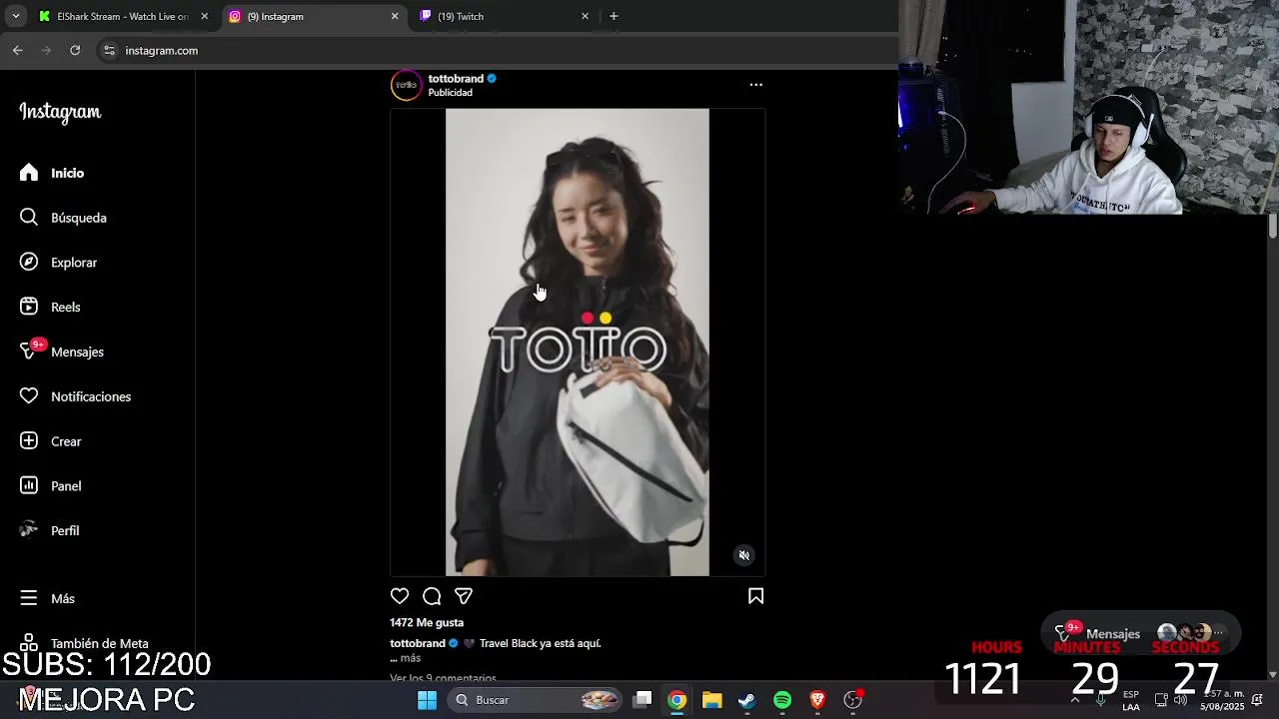This screenshot has width=1279, height=719.
Task: Unmute the video with speaker toggle
Action: (743, 555)
